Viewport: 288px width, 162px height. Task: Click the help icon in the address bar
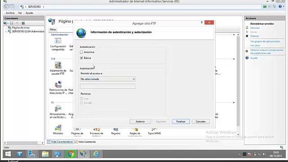click(x=280, y=7)
